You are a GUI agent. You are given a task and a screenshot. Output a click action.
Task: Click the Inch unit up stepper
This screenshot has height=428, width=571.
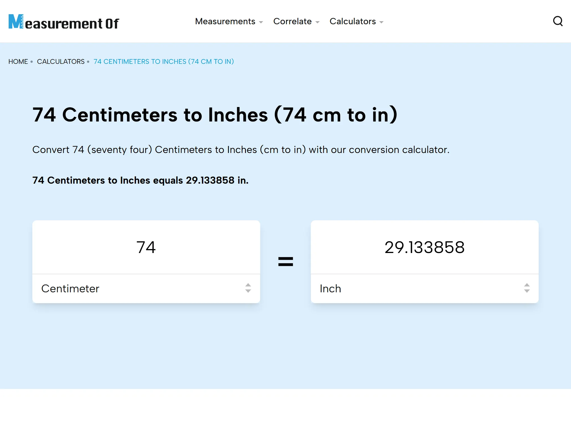(x=526, y=286)
